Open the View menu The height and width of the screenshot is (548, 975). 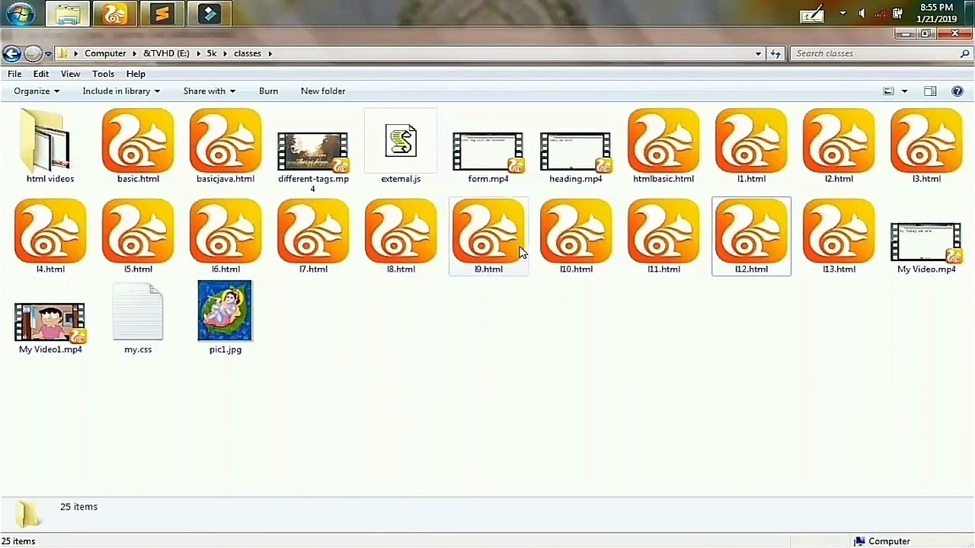click(70, 74)
